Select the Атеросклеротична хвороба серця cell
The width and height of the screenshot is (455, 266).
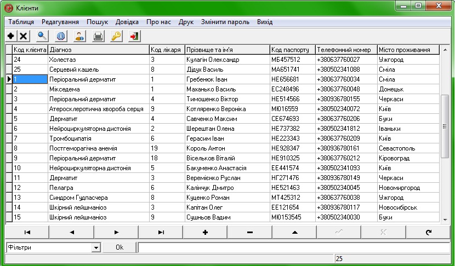tap(98, 109)
